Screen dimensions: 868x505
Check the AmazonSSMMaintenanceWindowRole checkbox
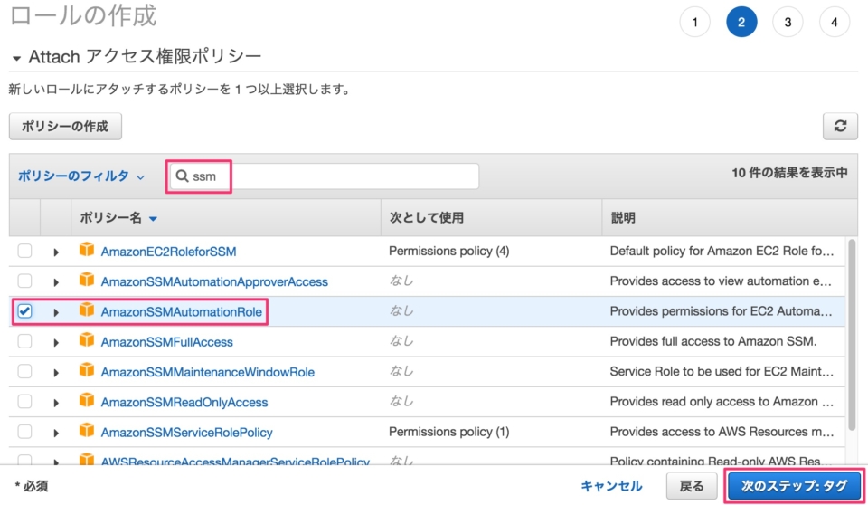point(24,371)
